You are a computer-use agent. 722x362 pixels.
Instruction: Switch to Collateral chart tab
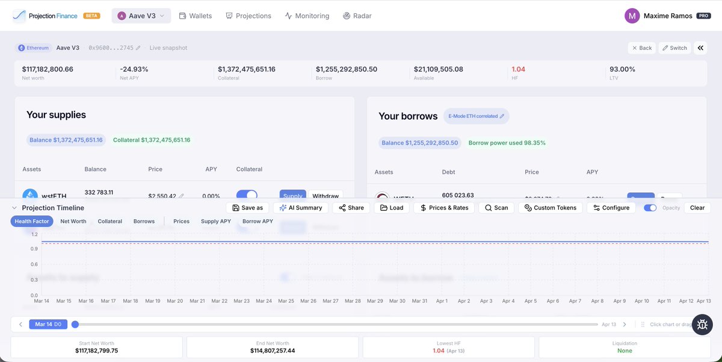click(x=110, y=221)
